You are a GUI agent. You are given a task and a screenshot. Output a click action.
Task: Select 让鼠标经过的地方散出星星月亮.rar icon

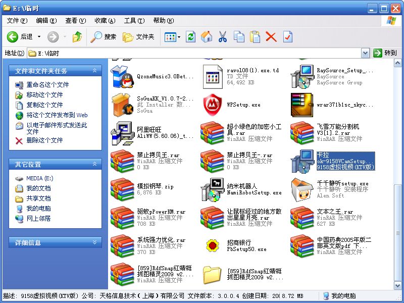click(x=212, y=218)
